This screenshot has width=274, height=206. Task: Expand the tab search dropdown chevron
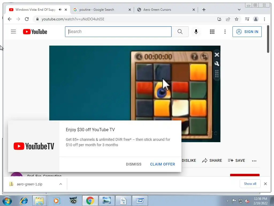239,10
